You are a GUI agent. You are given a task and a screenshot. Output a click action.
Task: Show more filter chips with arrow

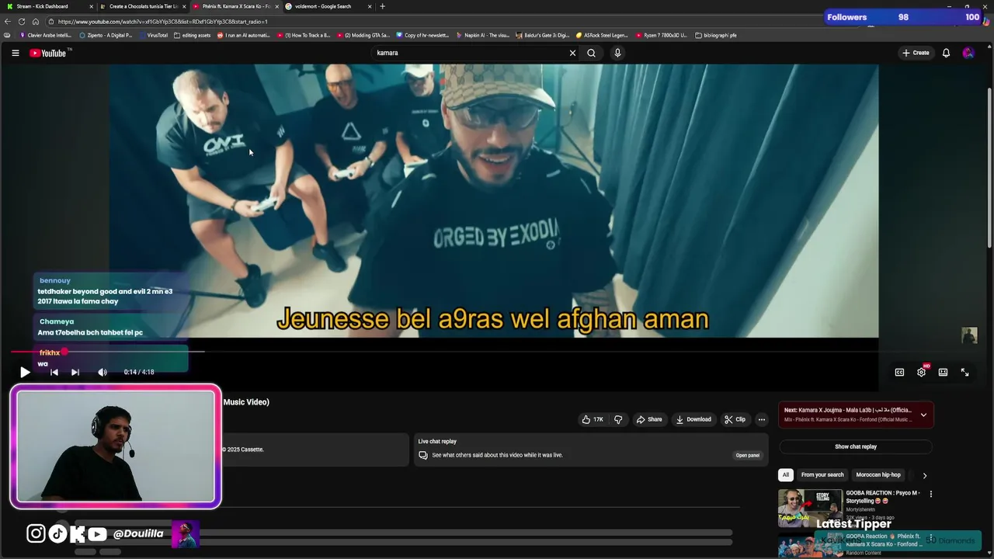tap(924, 475)
